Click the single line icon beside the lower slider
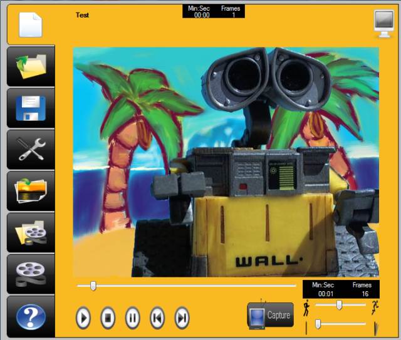 (x=306, y=328)
